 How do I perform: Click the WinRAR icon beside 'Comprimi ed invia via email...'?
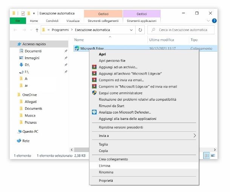point(94,80)
